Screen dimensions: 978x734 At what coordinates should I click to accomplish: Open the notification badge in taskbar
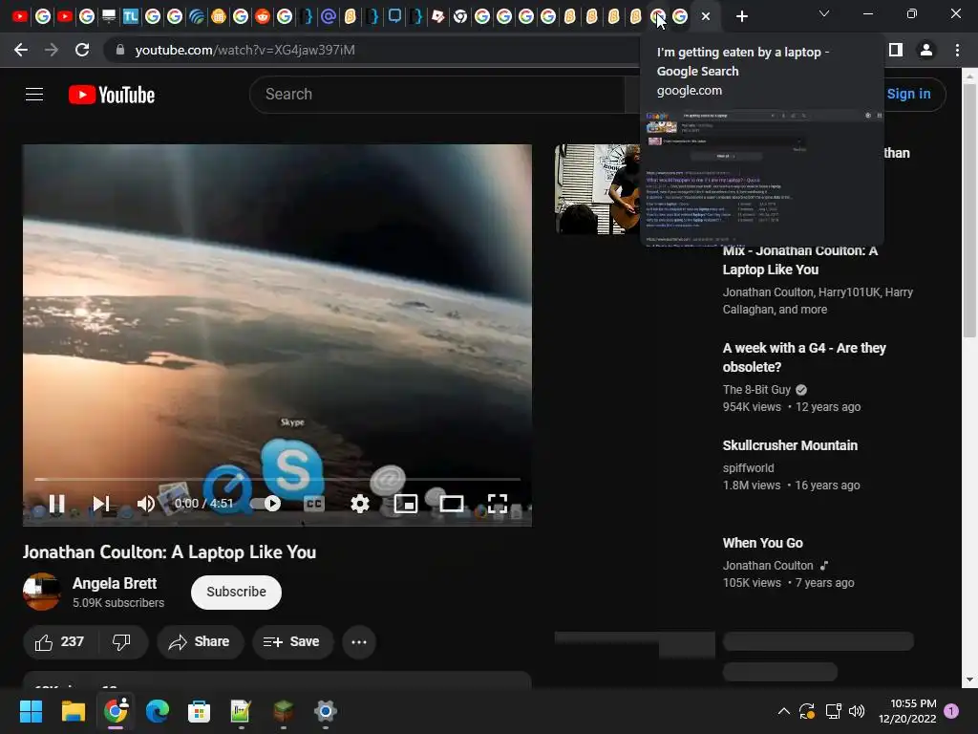point(951,711)
